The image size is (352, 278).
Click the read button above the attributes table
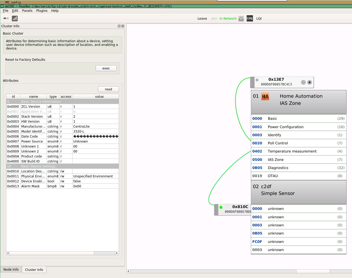[108, 89]
